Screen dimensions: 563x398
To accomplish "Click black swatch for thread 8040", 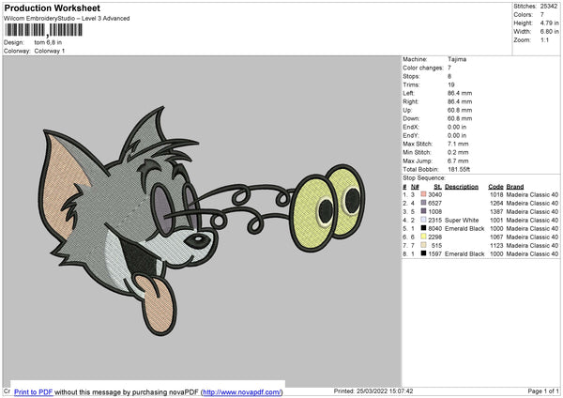I will point(423,228).
